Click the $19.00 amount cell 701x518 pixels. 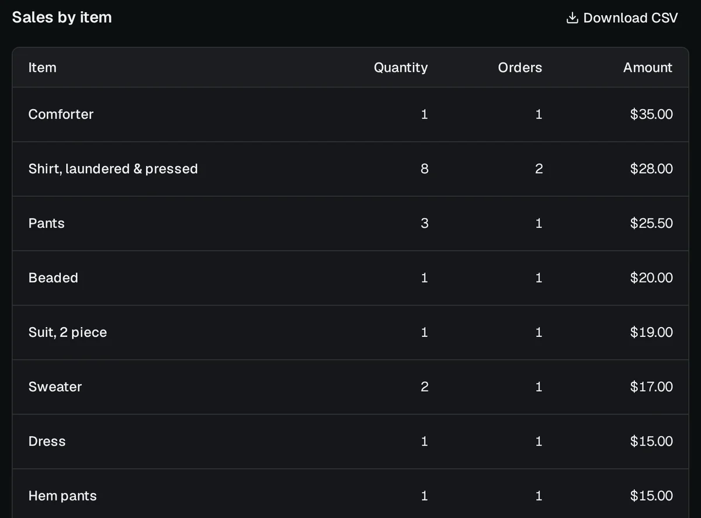[x=651, y=332]
